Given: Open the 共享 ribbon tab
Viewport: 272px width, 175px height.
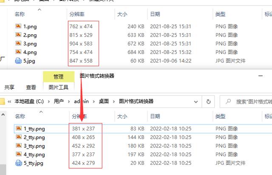Looking at the screenshot, I should pos(9,87).
